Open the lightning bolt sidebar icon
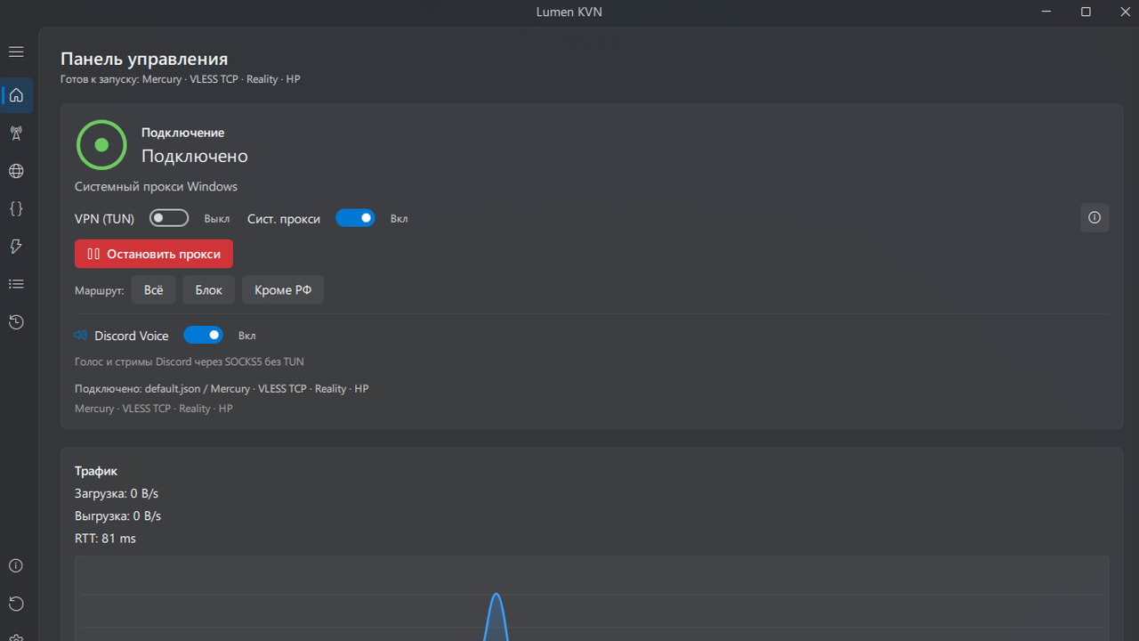Image resolution: width=1139 pixels, height=641 pixels. (16, 247)
